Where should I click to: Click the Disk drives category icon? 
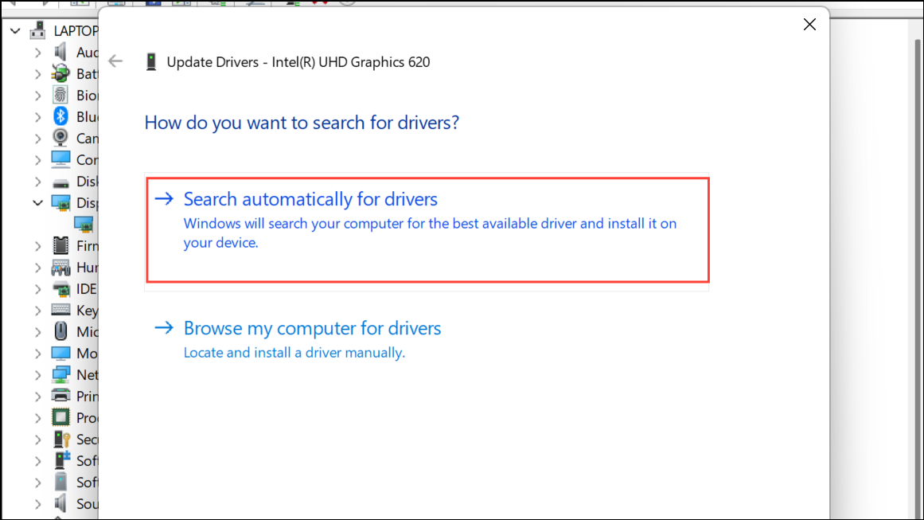point(60,181)
